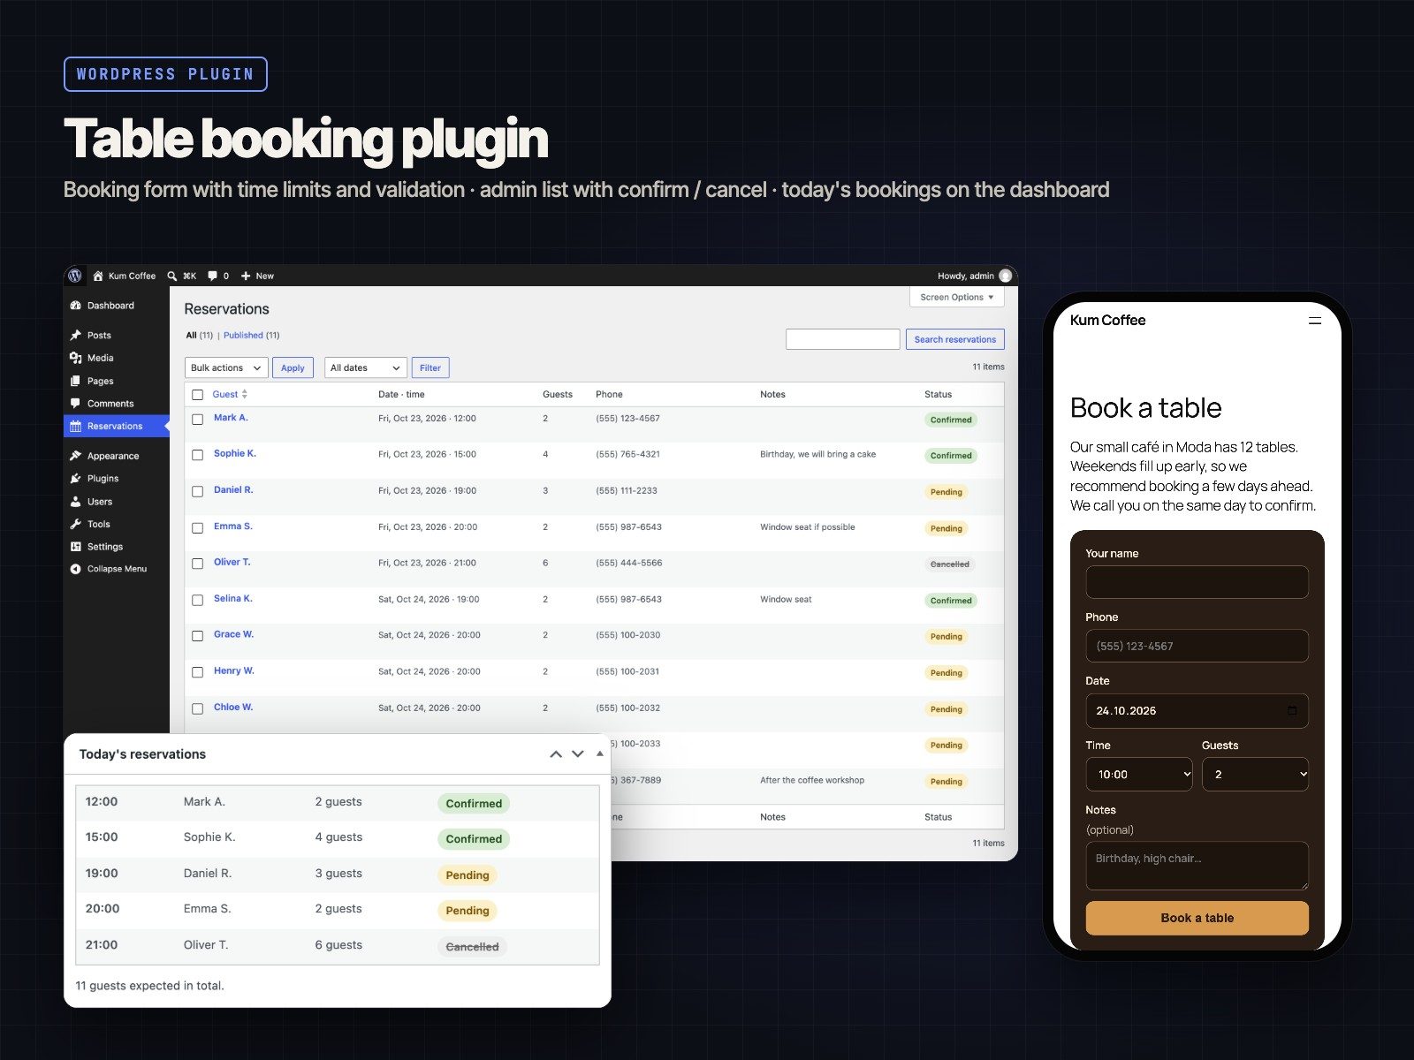Check the Mark A. reservation row
This screenshot has width=1414, height=1060.
coord(197,420)
